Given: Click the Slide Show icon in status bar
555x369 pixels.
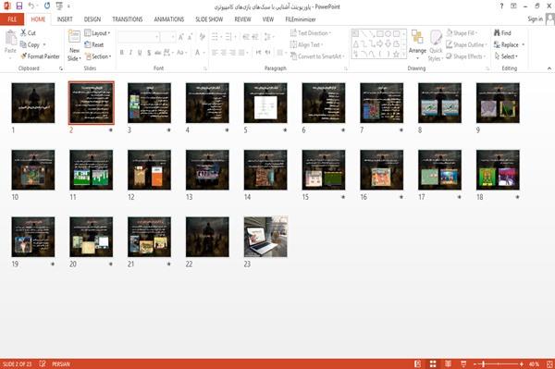Looking at the screenshot, I should [463, 363].
